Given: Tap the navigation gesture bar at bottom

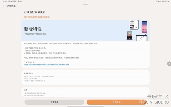Looking at the screenshot, I should click(85, 106).
